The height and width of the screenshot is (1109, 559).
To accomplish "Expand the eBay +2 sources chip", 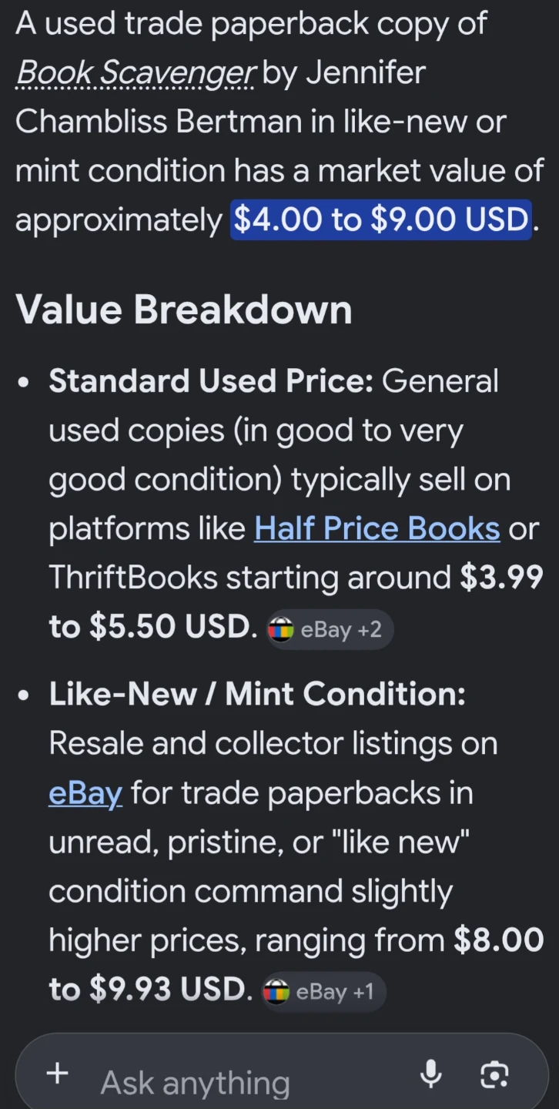I will click(x=328, y=630).
